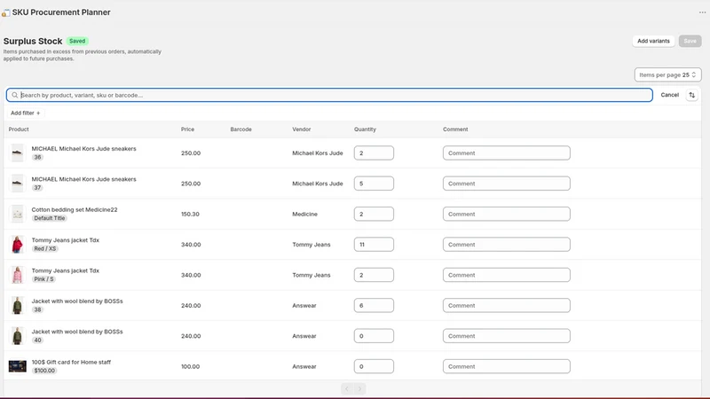The width and height of the screenshot is (710, 399).
Task: Click the Vendor column header
Action: [x=302, y=129]
